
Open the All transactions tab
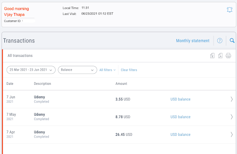click(20, 56)
